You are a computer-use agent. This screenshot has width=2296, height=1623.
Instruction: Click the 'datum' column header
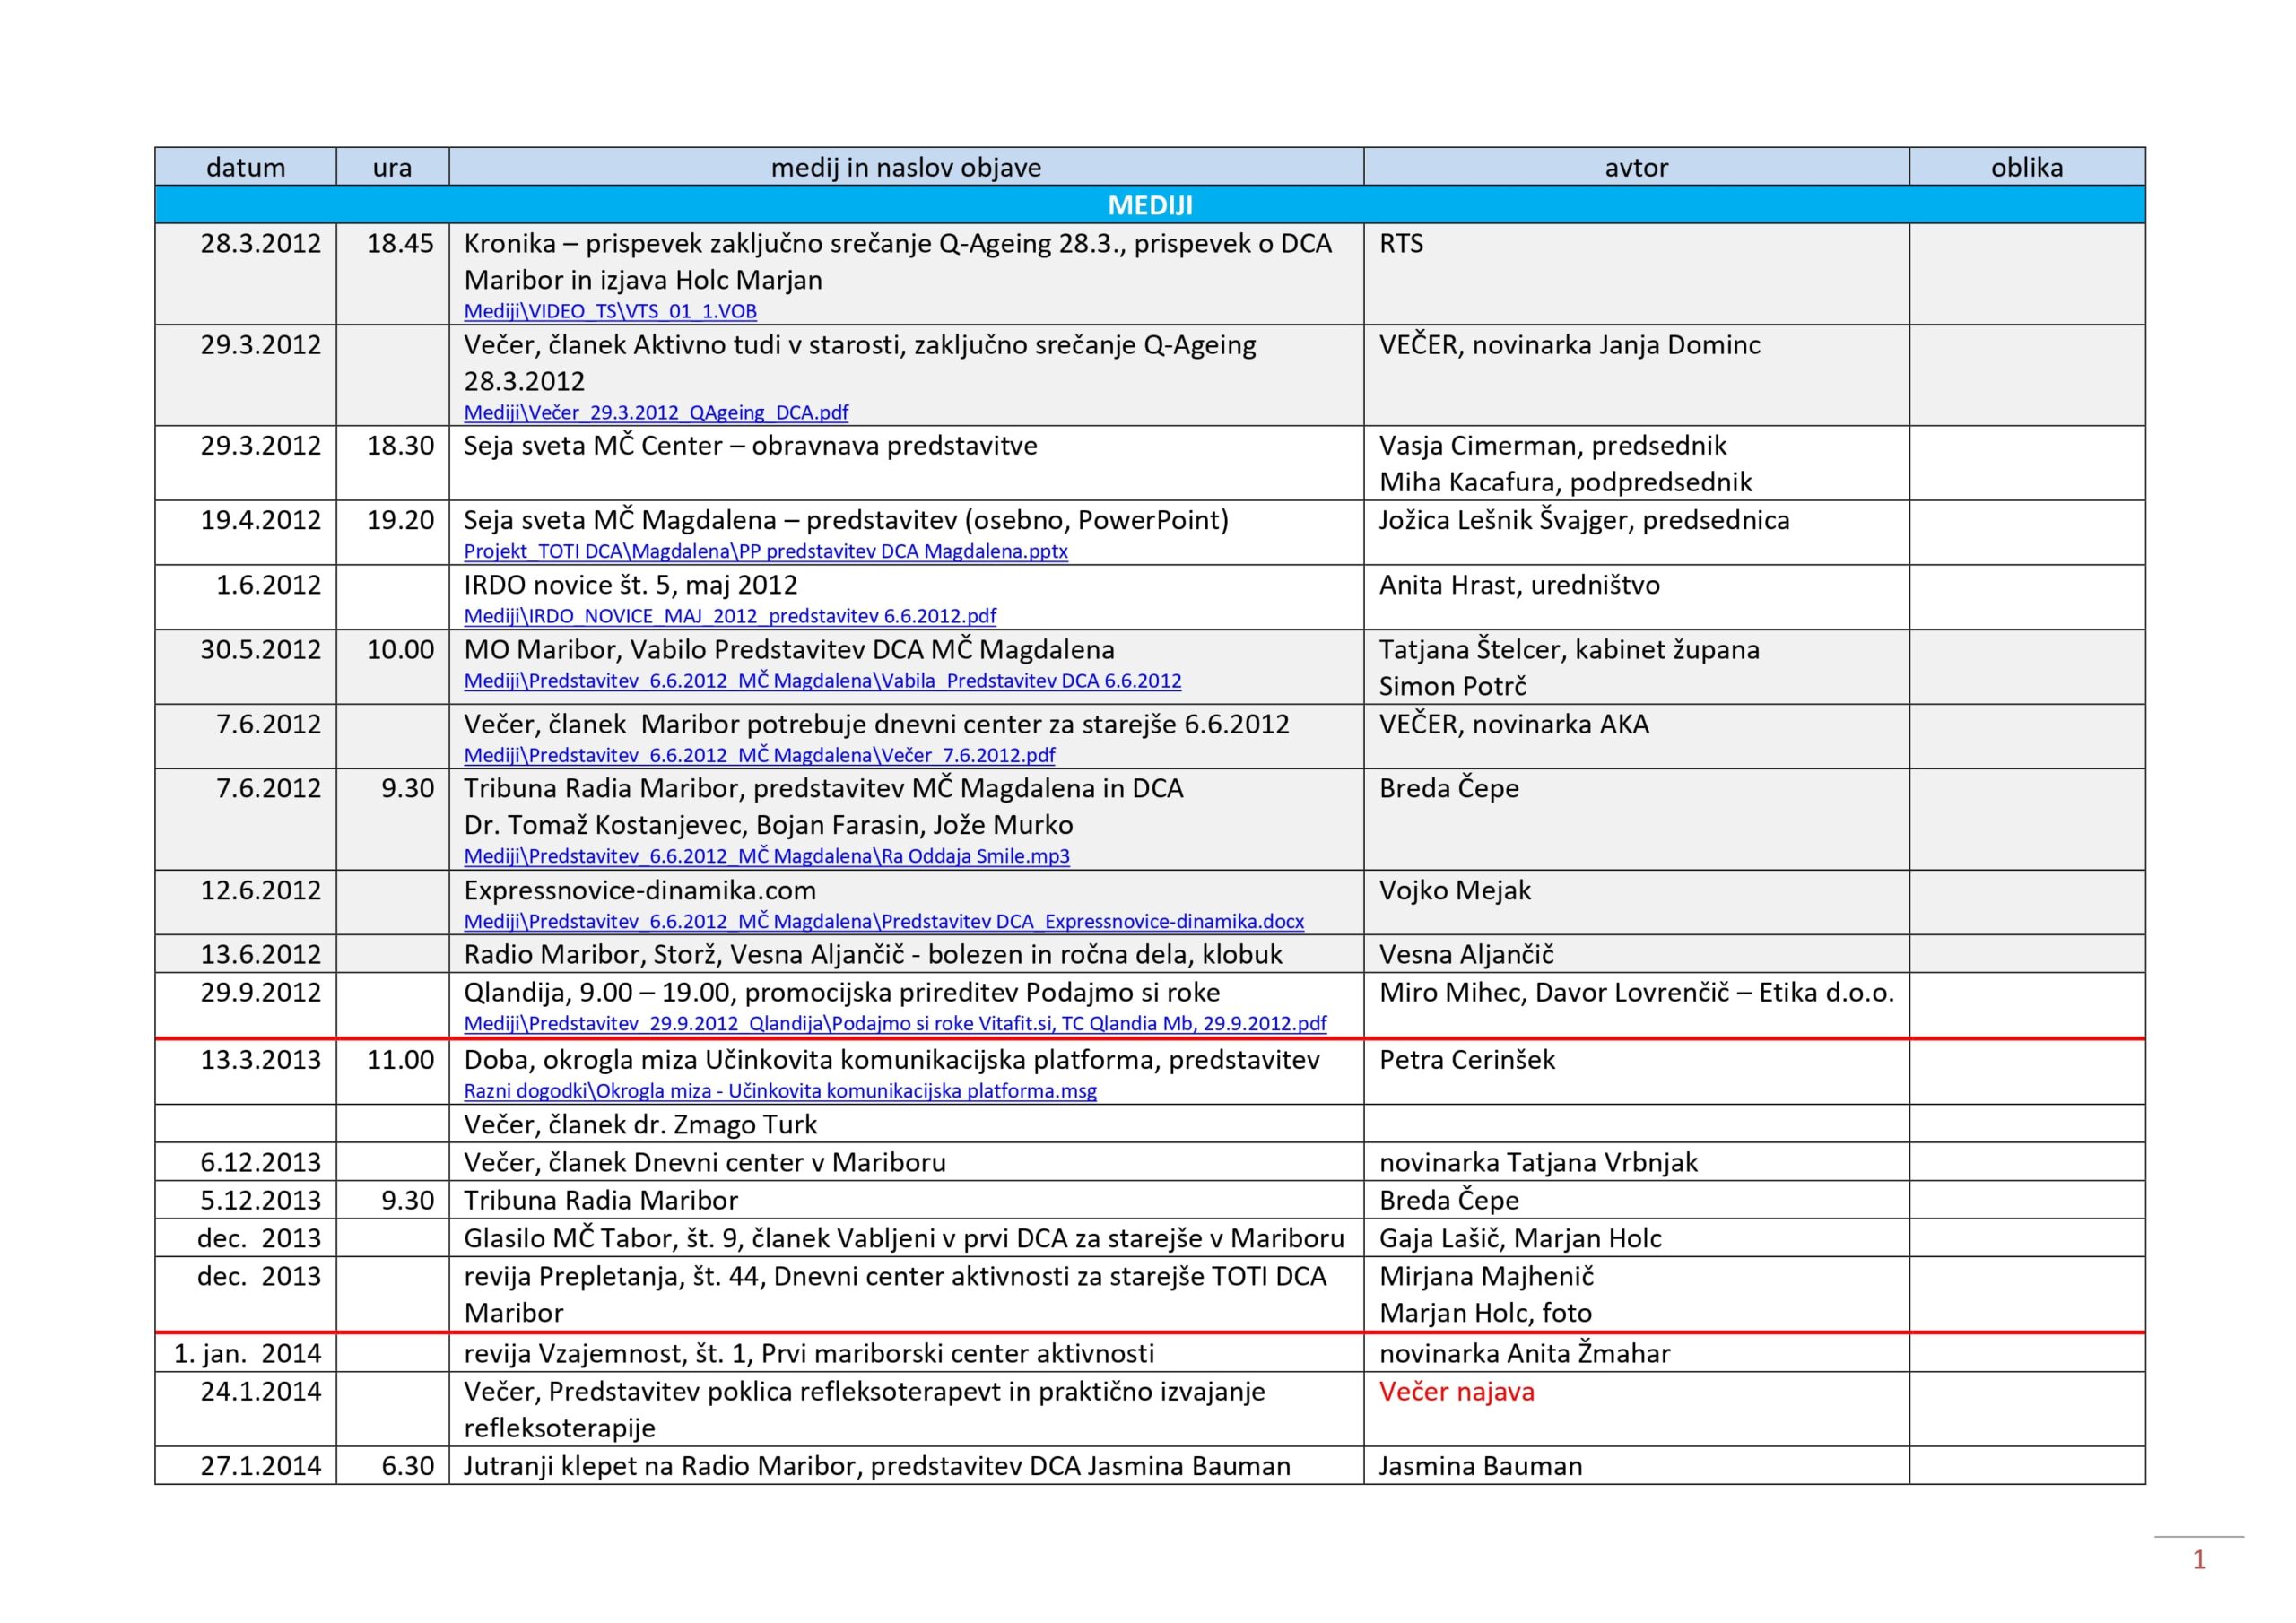tap(245, 167)
